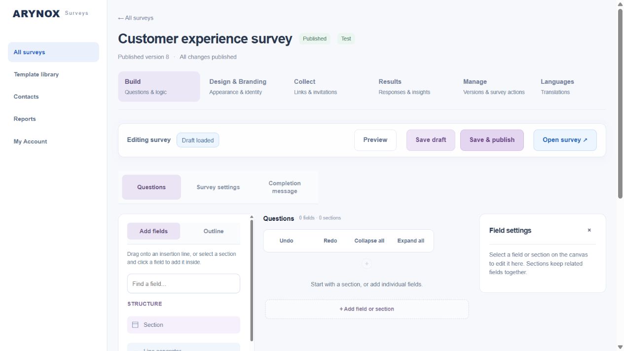
Task: Click the Published version 8 text
Action: point(144,57)
